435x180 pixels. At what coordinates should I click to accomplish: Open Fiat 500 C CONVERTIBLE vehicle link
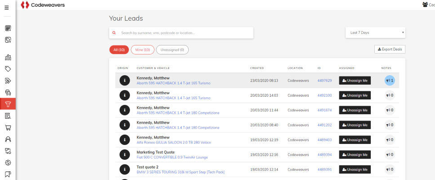click(x=172, y=157)
